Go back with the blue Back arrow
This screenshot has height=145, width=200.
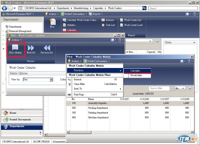4,8
